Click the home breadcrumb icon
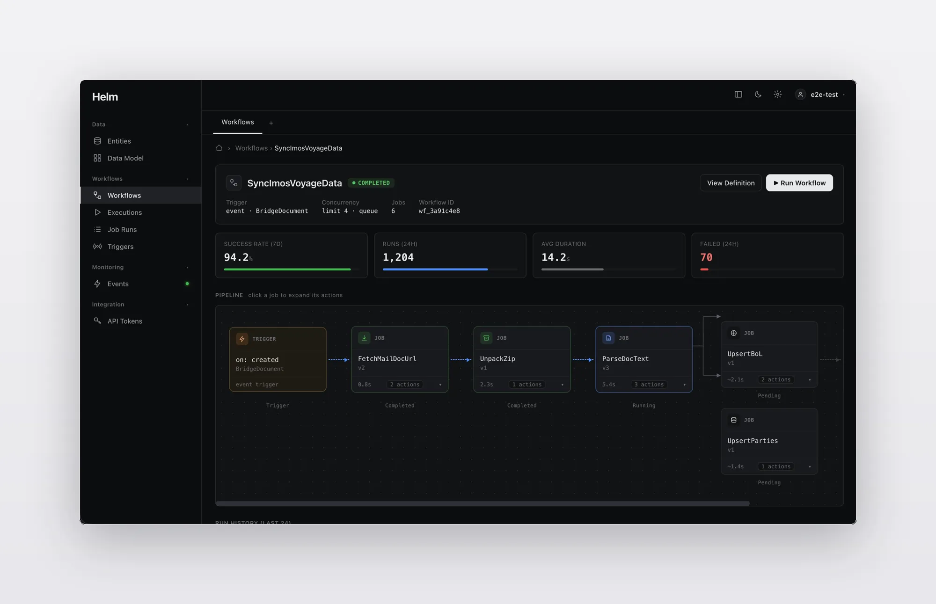The height and width of the screenshot is (604, 936). [x=219, y=148]
